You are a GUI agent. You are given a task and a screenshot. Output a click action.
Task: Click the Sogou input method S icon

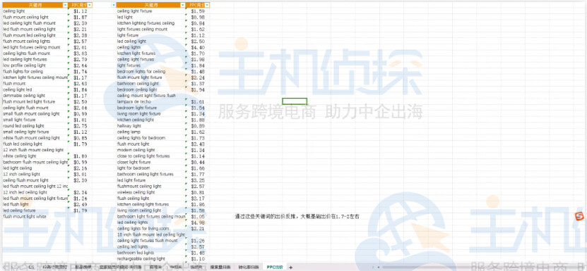coord(579,216)
